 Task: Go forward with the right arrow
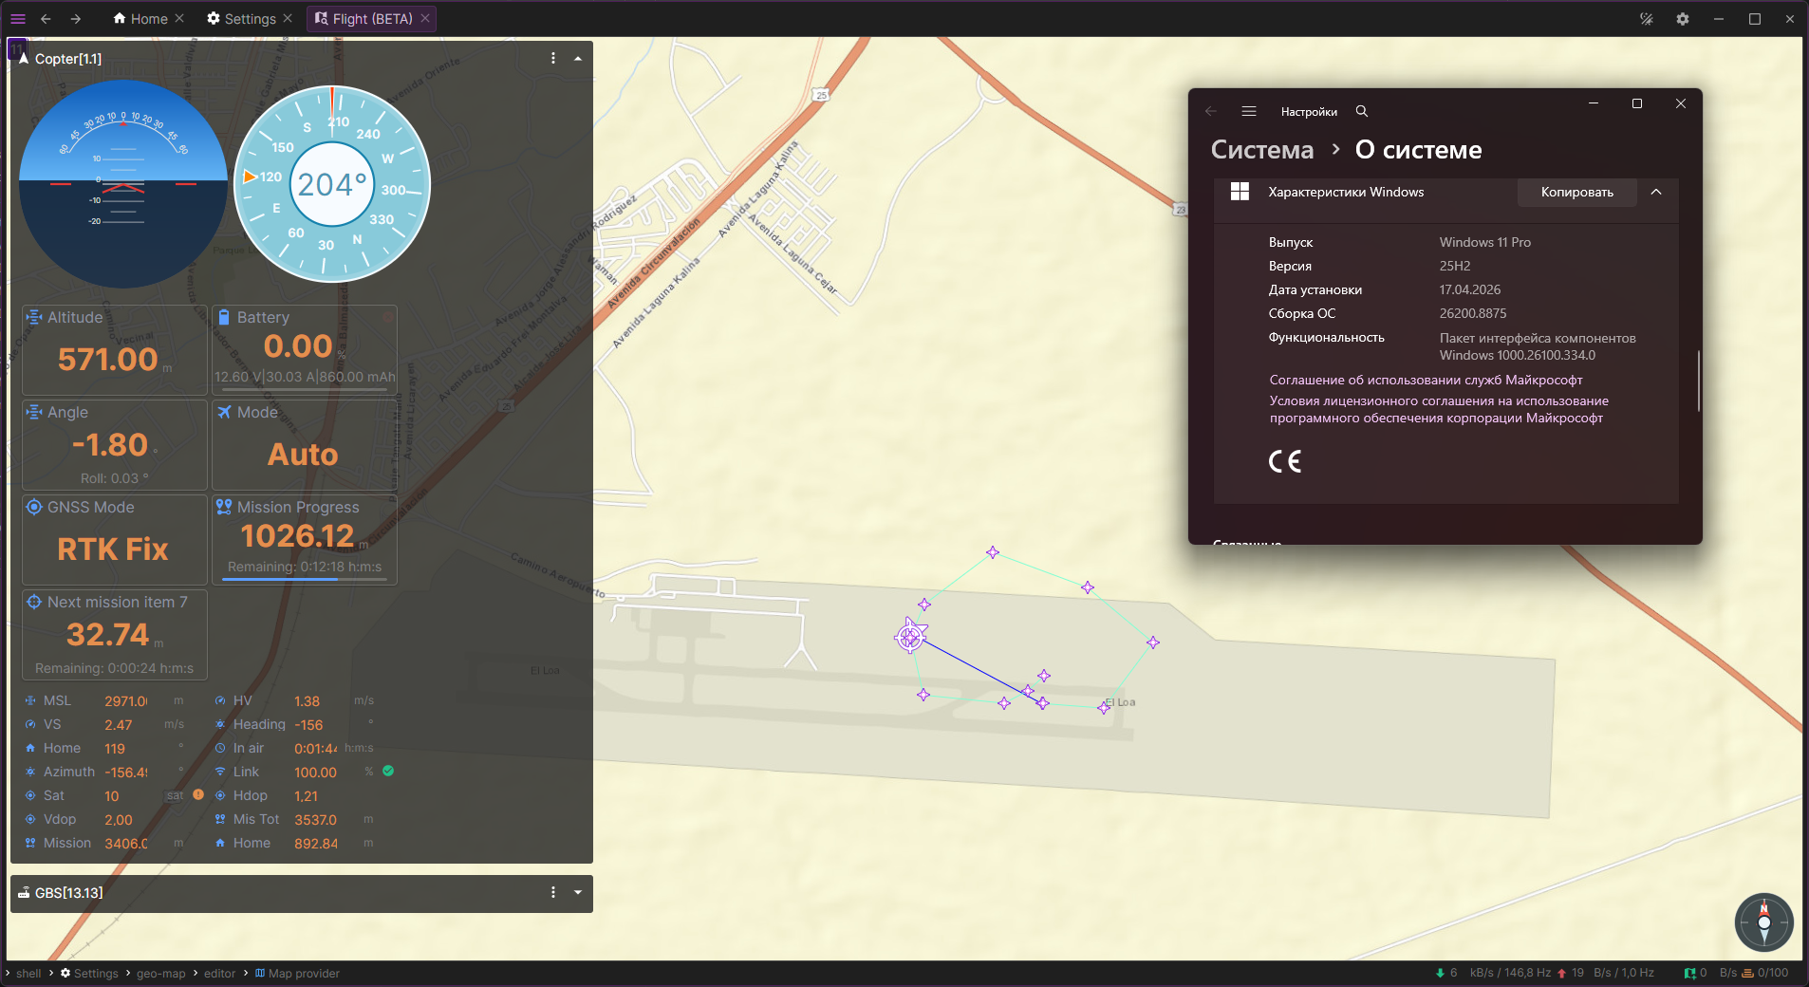[x=76, y=18]
